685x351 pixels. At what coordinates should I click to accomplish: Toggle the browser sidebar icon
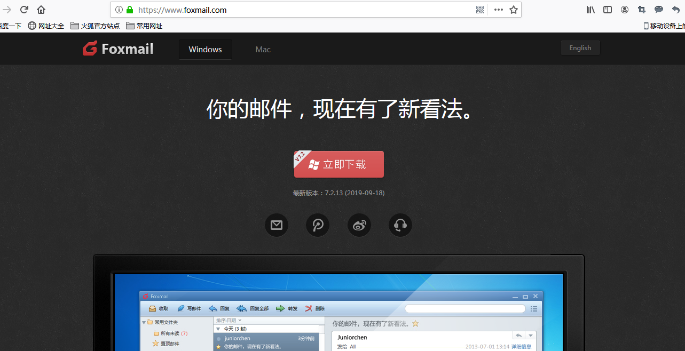(608, 10)
